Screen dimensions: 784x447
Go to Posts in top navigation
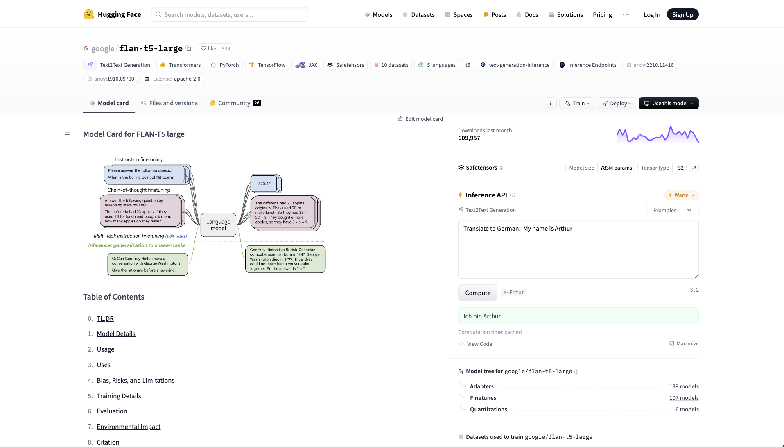[495, 14]
